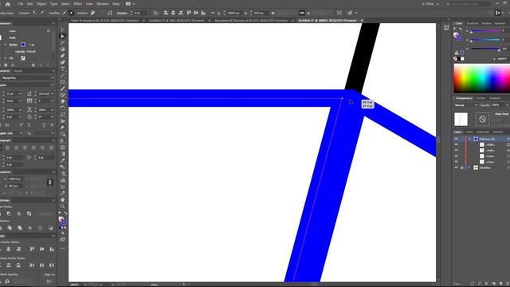
Task: Toggle visibility of top layer in Layers
Action: click(456, 139)
